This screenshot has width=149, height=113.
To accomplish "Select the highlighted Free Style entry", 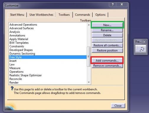I will tap(48, 57).
